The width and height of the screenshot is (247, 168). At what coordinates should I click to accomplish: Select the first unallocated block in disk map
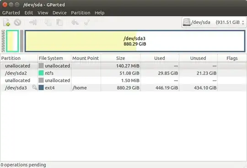click(3, 41)
